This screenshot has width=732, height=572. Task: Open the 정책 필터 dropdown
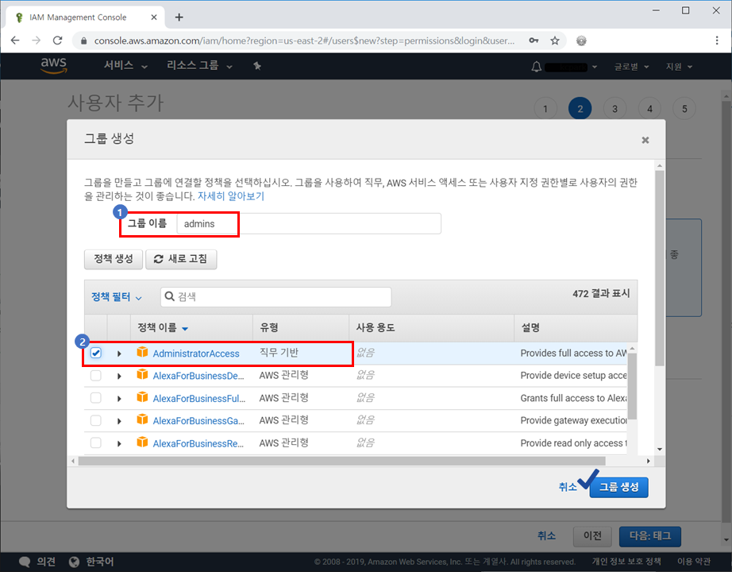(x=117, y=297)
